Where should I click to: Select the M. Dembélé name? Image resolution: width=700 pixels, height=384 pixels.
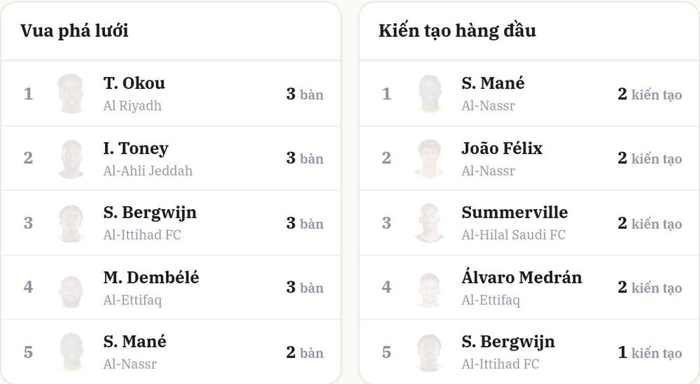(x=151, y=278)
